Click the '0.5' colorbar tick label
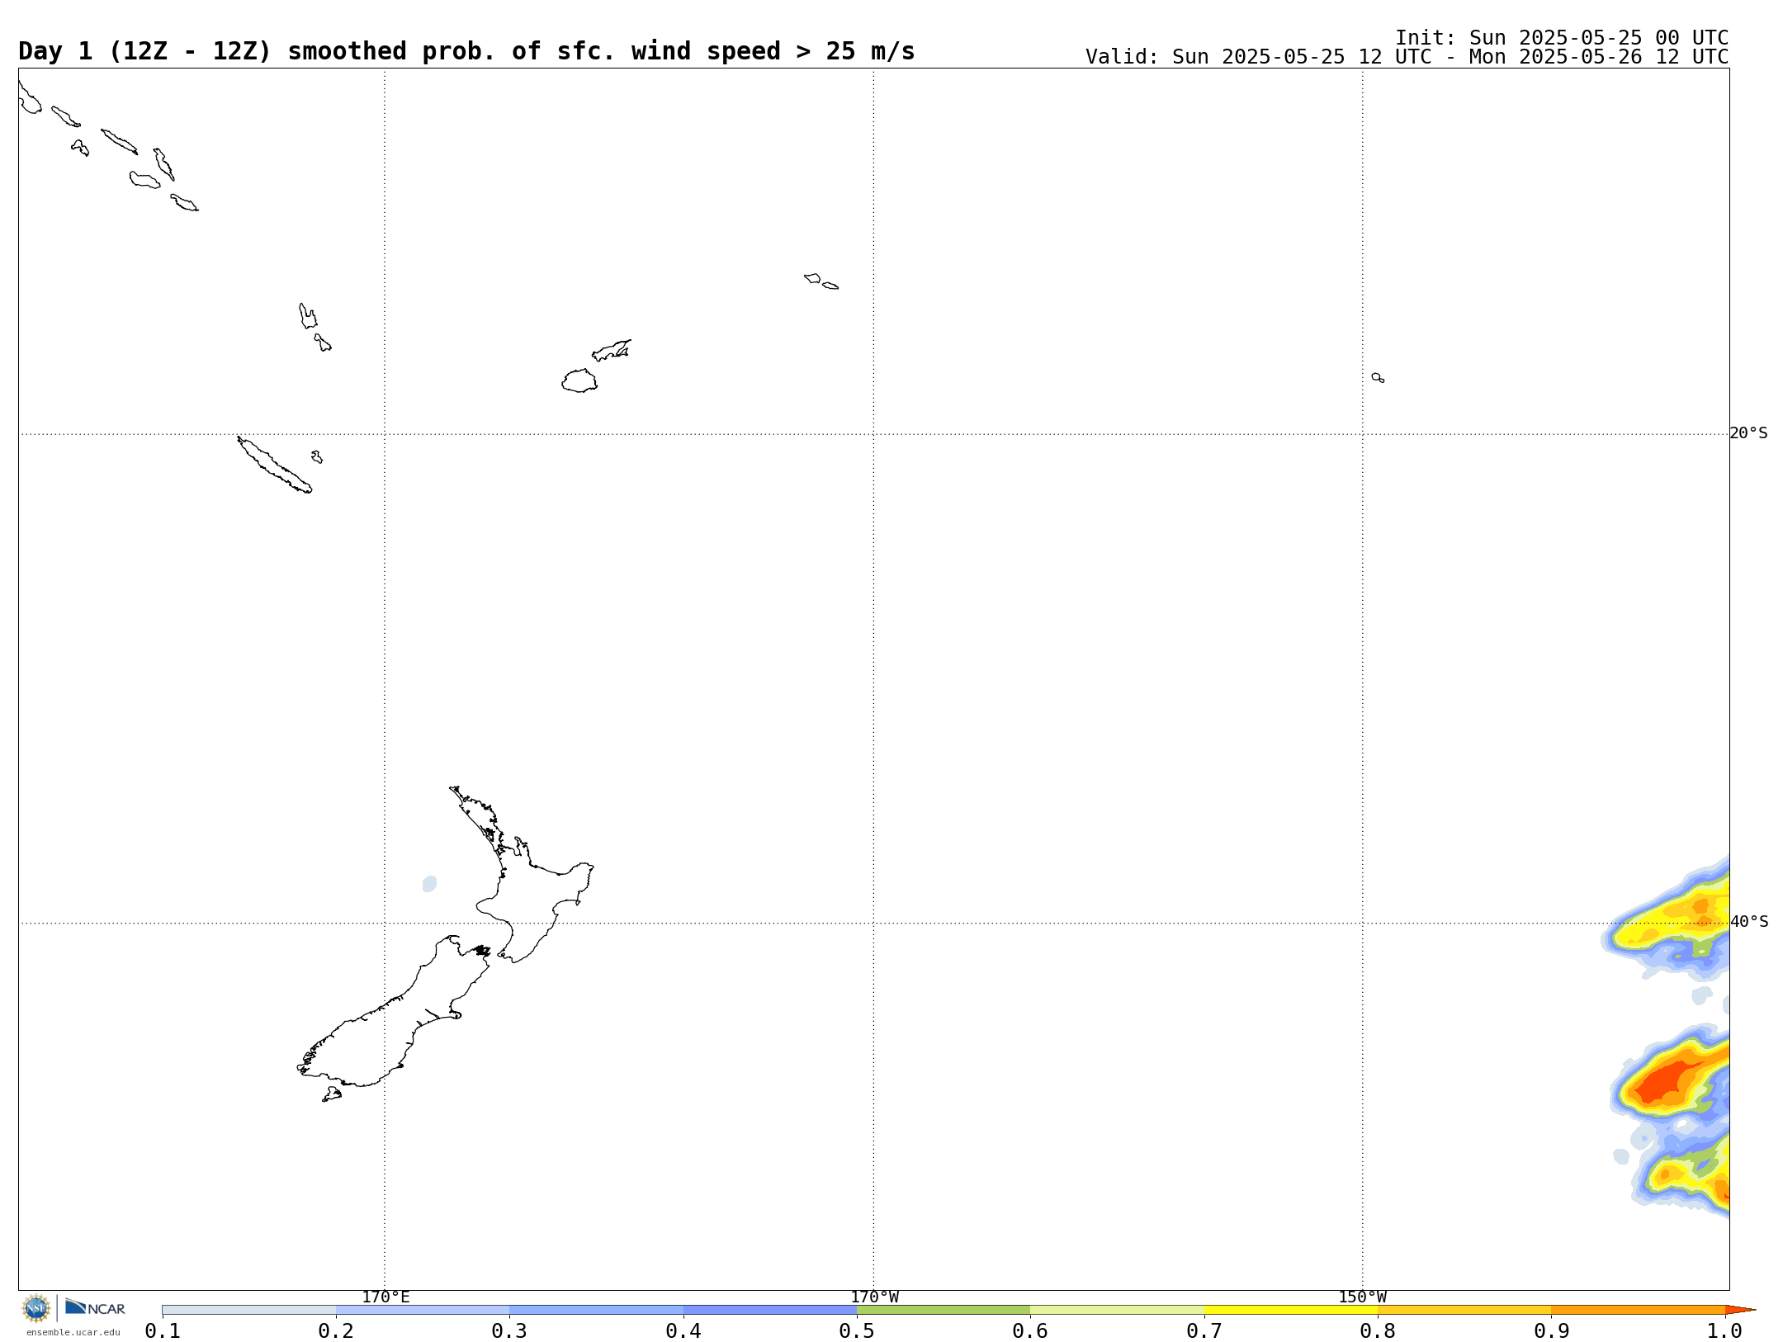Image resolution: width=1783 pixels, height=1342 pixels. point(857,1330)
